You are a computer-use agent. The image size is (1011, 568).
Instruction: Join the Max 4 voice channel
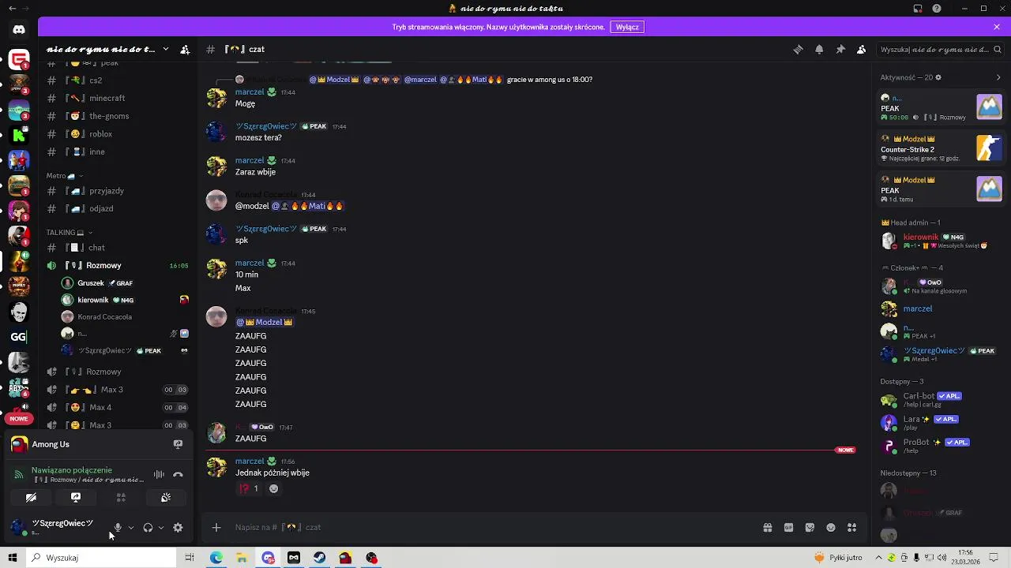pos(117,408)
